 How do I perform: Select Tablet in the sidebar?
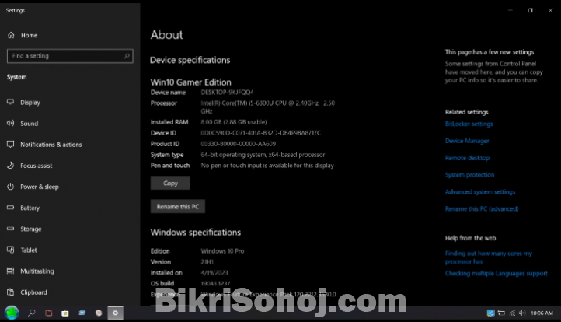coord(29,250)
